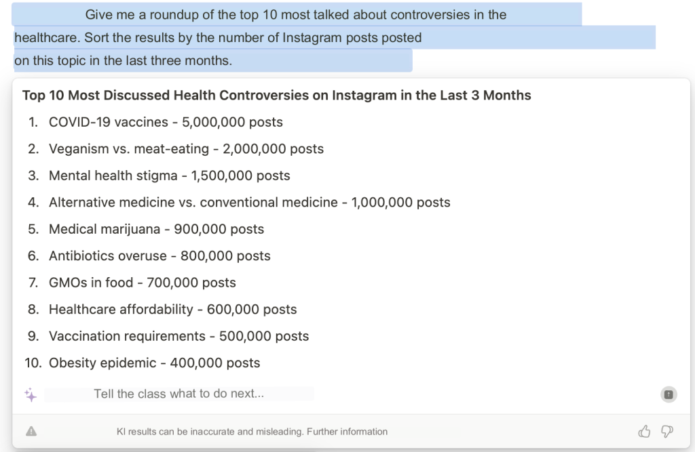The image size is (695, 452).
Task: Give the response a thumbs up
Action: [644, 431]
